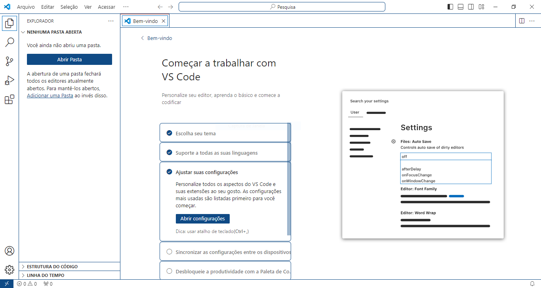This screenshot has width=541, height=288.
Task: Click the gear icon beside Files: Auto Save
Action: (393, 141)
